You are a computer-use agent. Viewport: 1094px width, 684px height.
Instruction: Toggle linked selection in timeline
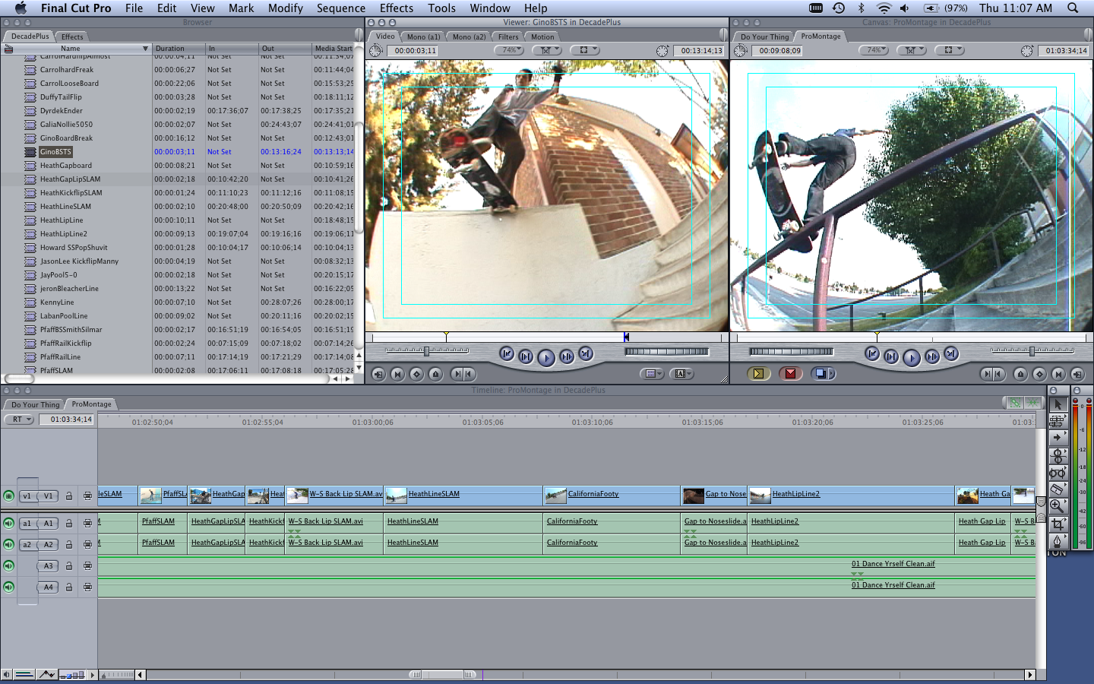[1015, 403]
